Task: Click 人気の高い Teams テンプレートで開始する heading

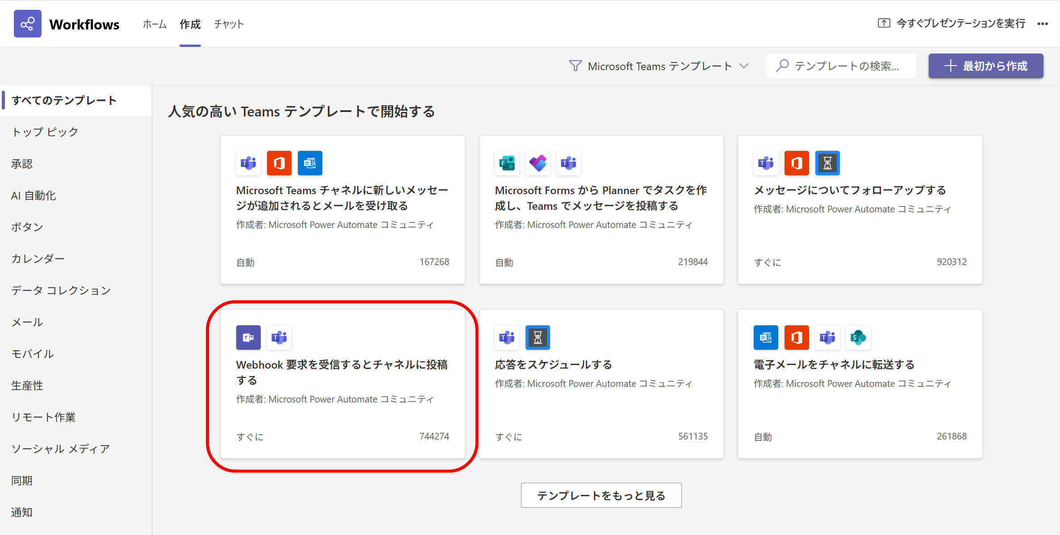Action: 301,111
